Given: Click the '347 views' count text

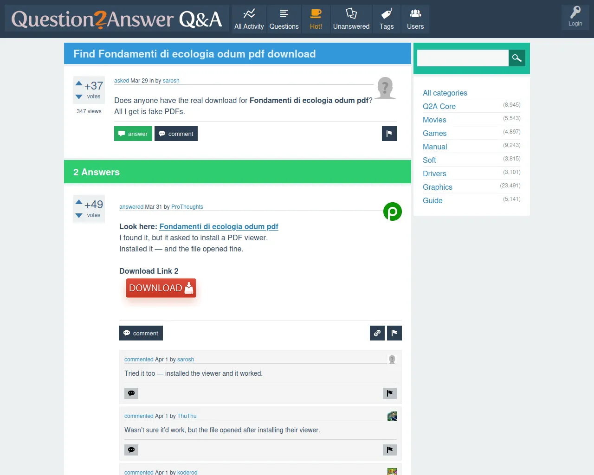Looking at the screenshot, I should [89, 111].
